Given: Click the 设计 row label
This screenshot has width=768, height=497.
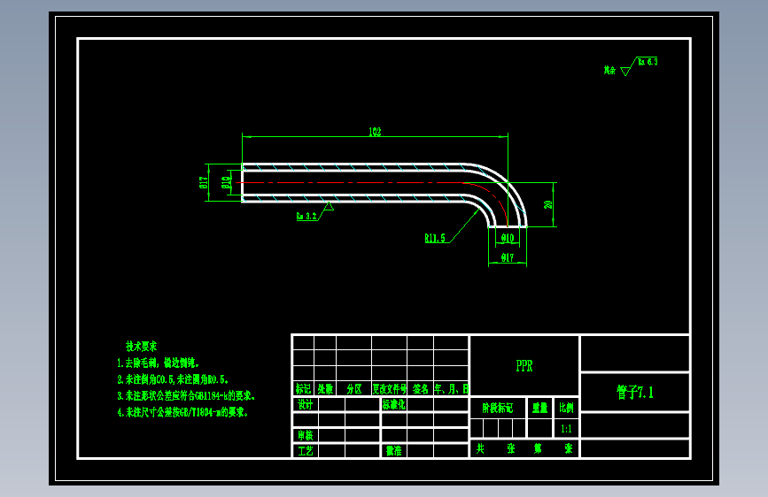Looking at the screenshot, I should [x=305, y=404].
